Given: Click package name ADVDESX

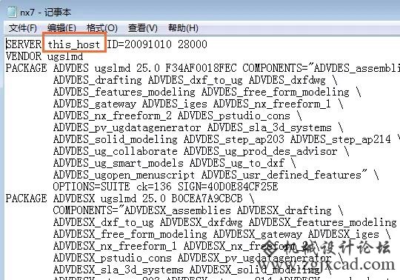Looking at the screenshot, I should 74,199.
